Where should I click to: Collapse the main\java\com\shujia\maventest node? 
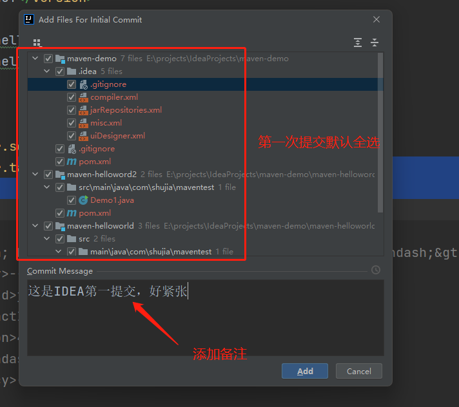pyautogui.click(x=59, y=251)
